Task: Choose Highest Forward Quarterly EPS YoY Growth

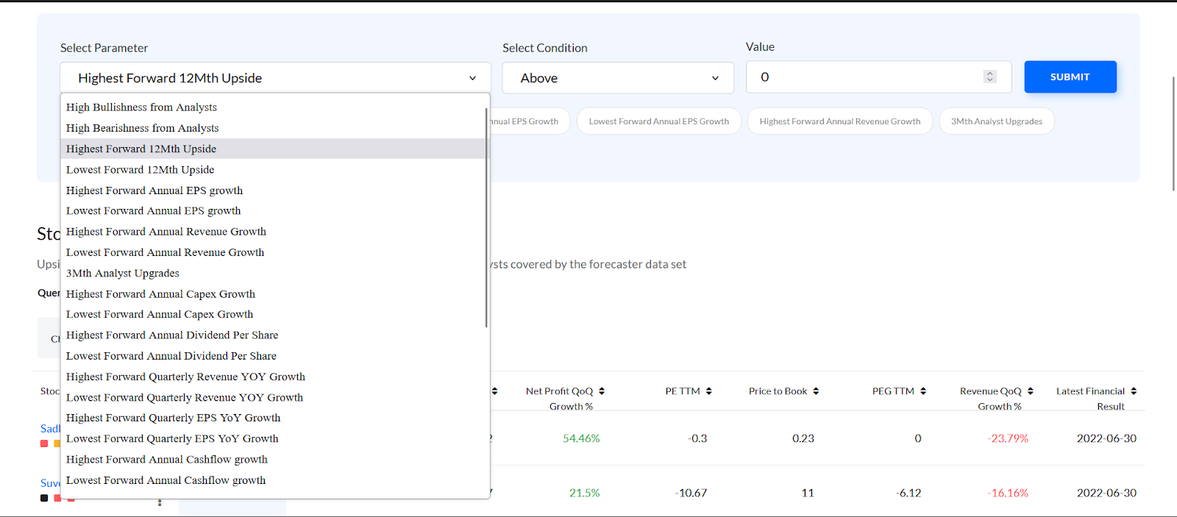Action: coord(173,418)
